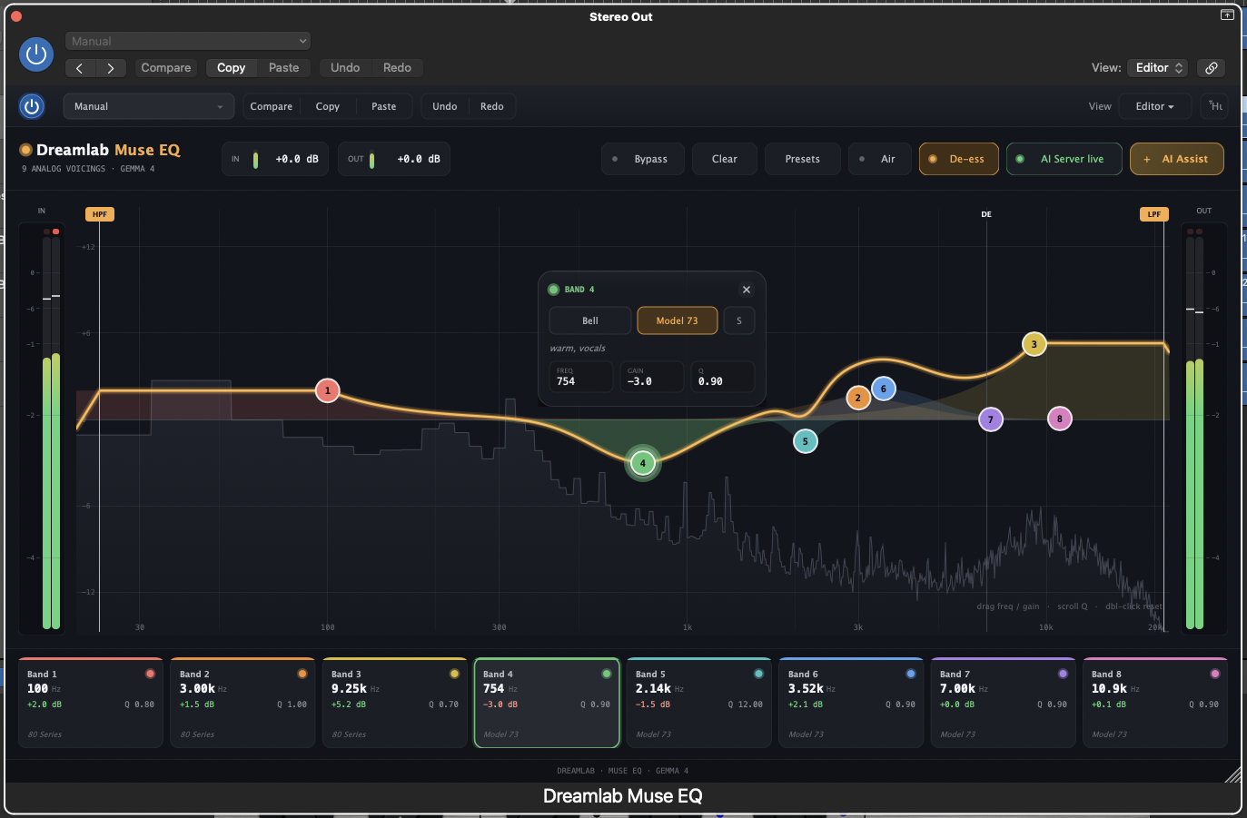This screenshot has width=1247, height=818.
Task: Toggle Band 6 enable dot in card
Action: pyautogui.click(x=911, y=674)
